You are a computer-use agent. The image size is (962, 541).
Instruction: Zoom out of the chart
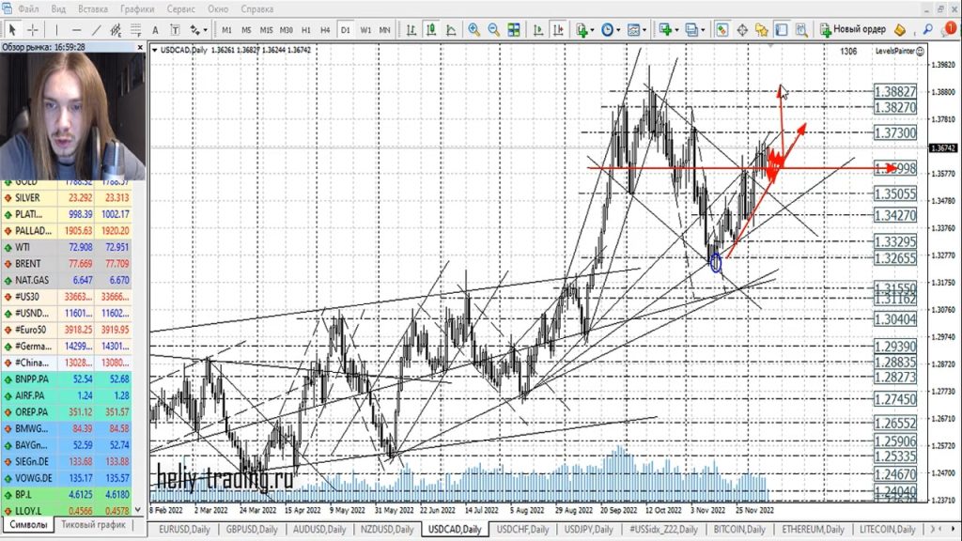(x=494, y=29)
